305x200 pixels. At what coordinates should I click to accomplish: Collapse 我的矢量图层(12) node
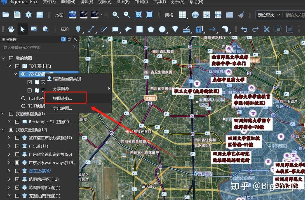coord(3,130)
